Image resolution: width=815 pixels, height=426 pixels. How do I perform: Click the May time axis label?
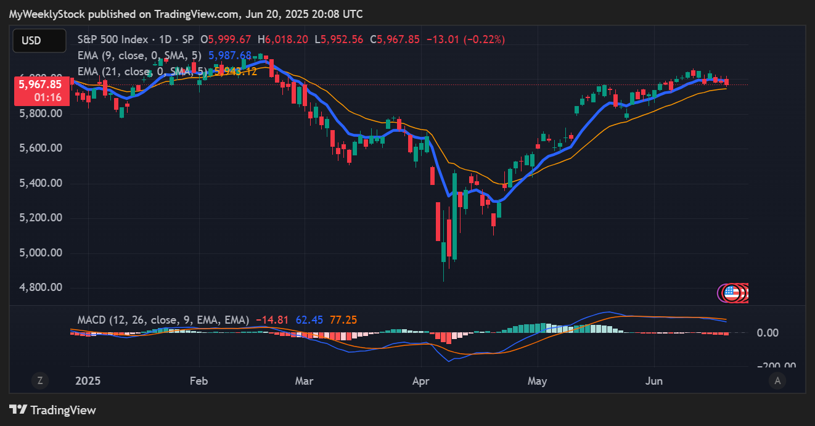pyautogui.click(x=538, y=381)
